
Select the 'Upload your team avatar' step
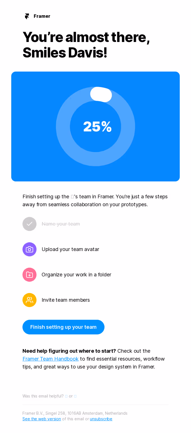pos(71,249)
